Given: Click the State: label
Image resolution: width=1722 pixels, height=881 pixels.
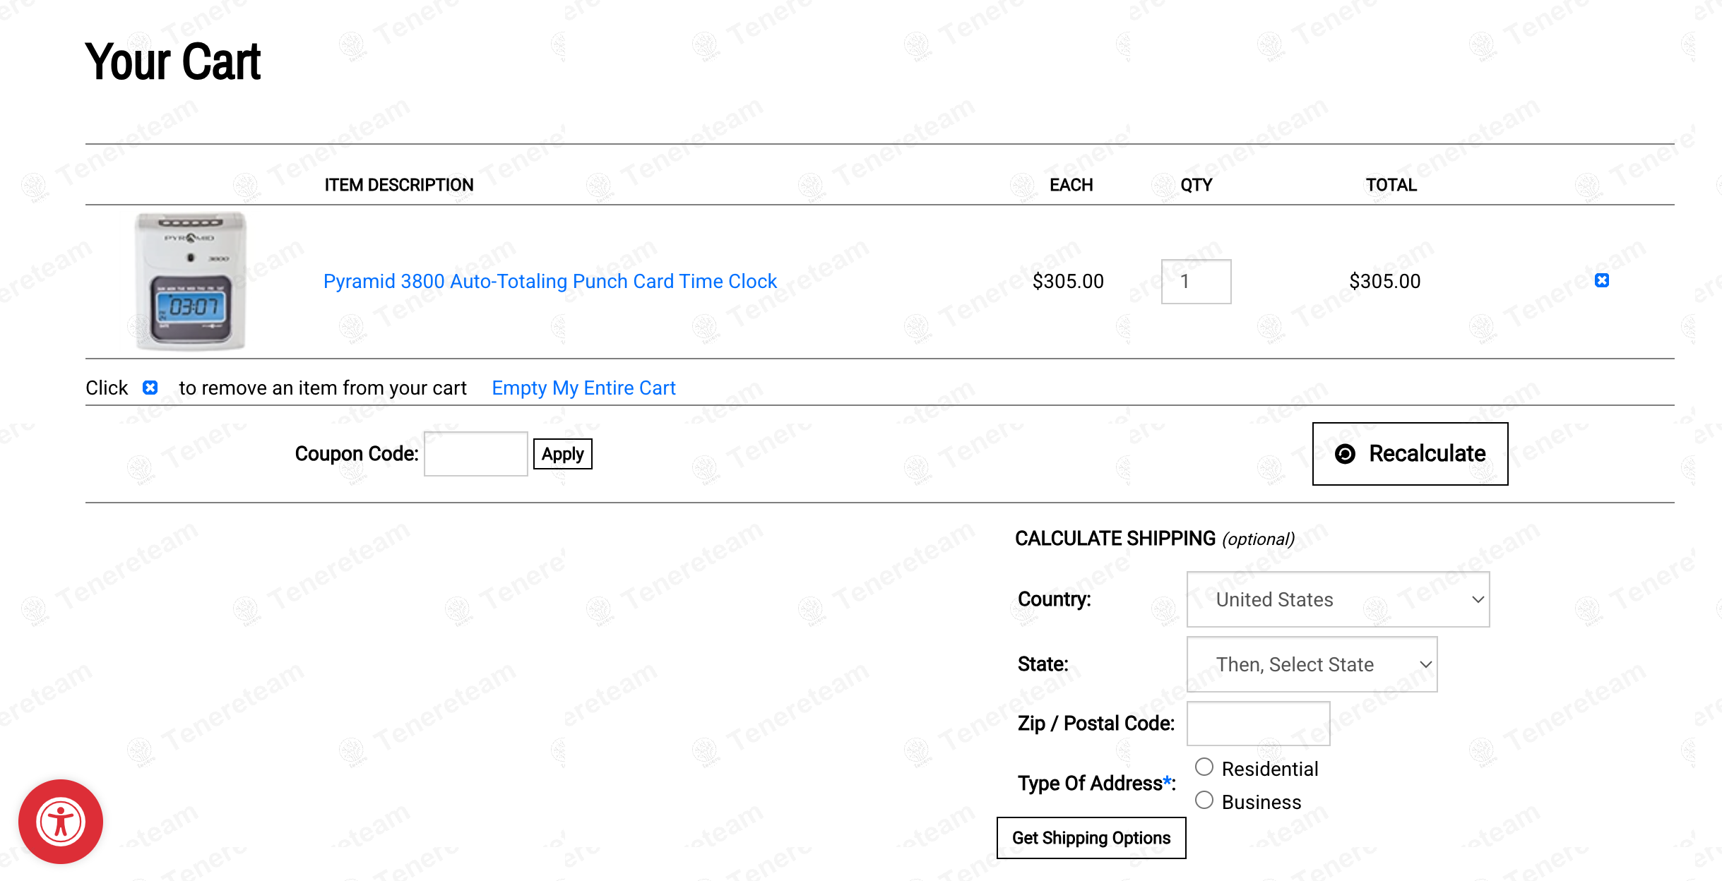Looking at the screenshot, I should 1043,664.
